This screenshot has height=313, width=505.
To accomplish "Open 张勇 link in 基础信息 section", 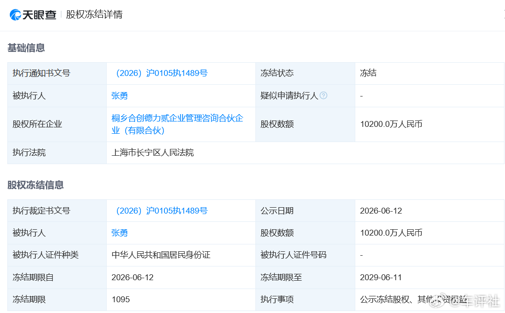I will tap(119, 96).
